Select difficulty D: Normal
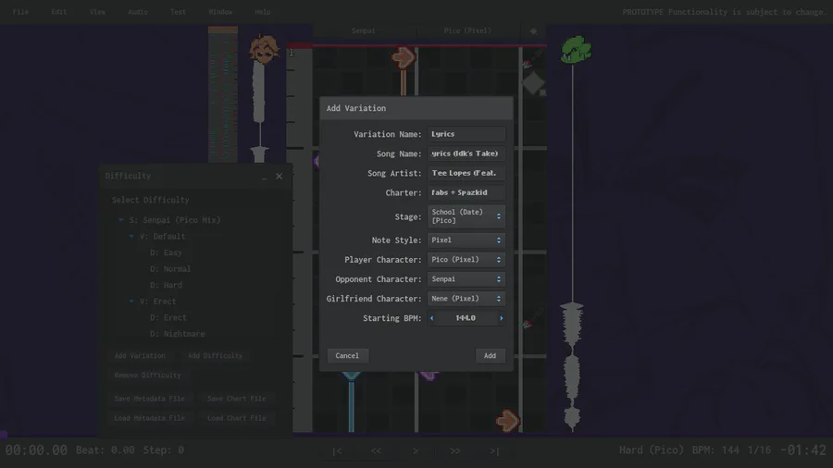 coord(170,269)
